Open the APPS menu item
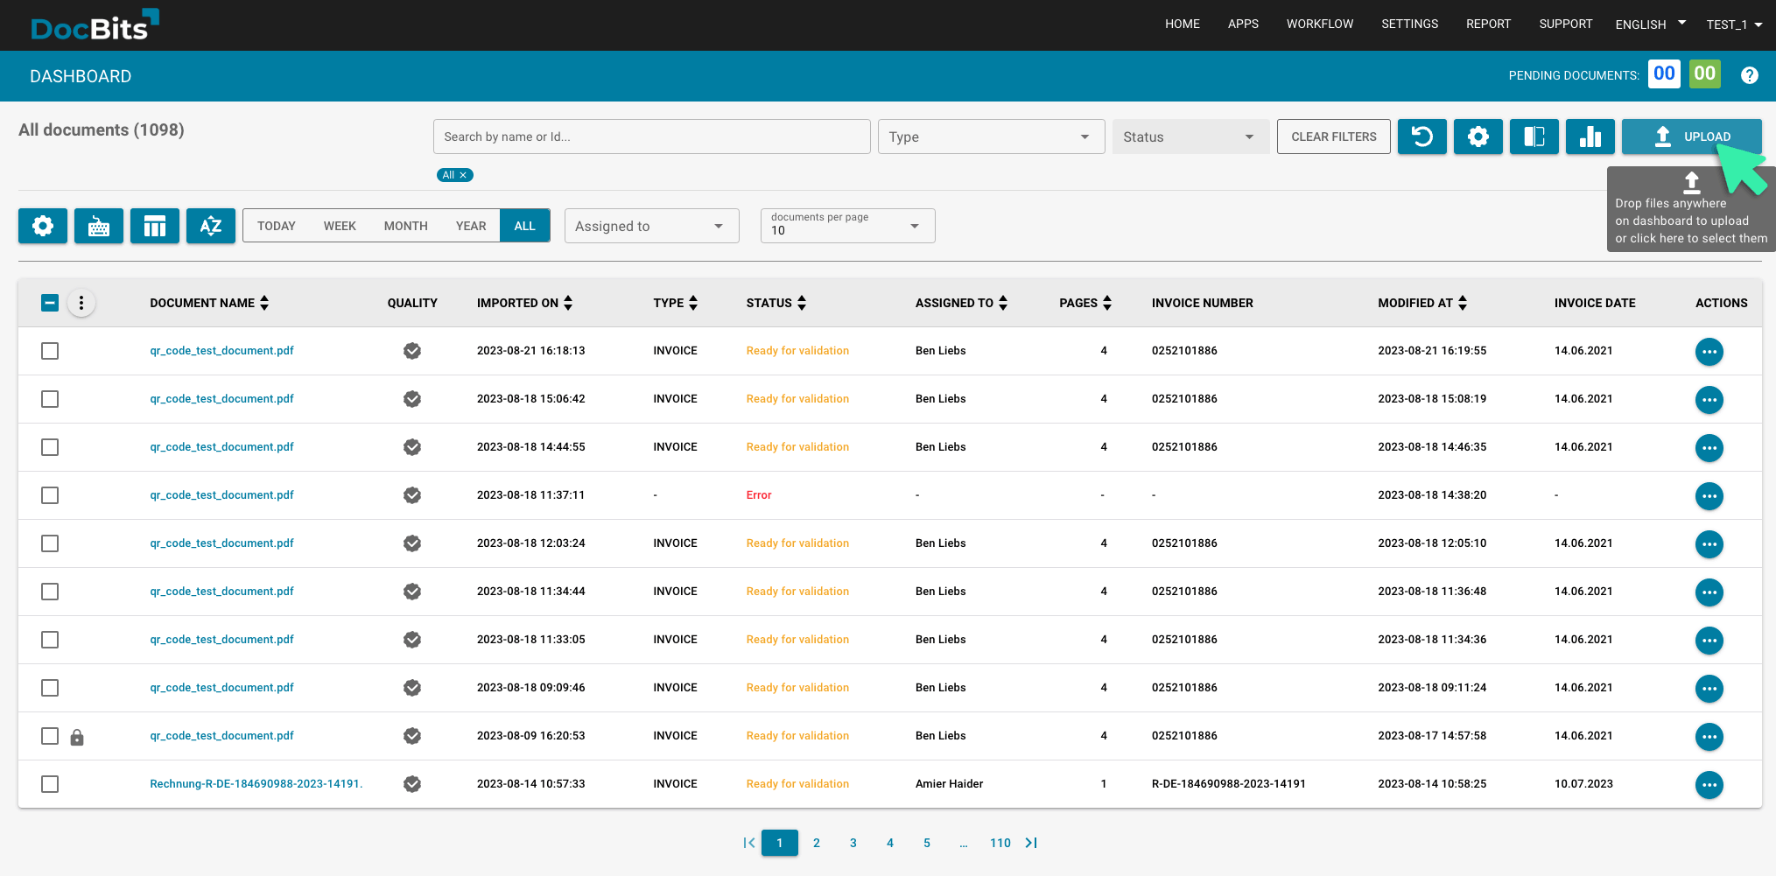1776x876 pixels. coord(1243,24)
